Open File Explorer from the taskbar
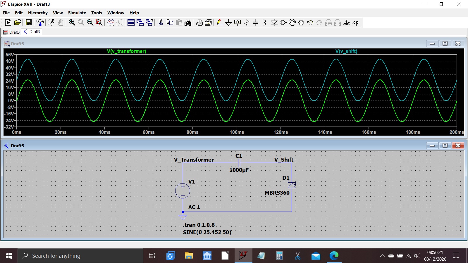468x263 pixels. click(189, 256)
